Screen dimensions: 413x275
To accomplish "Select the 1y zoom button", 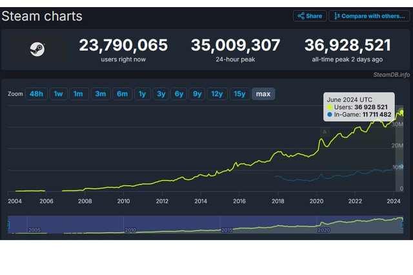I will pos(142,94).
